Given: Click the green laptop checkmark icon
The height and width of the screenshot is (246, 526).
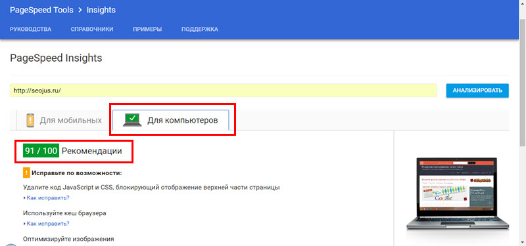Looking at the screenshot, I should [x=132, y=120].
